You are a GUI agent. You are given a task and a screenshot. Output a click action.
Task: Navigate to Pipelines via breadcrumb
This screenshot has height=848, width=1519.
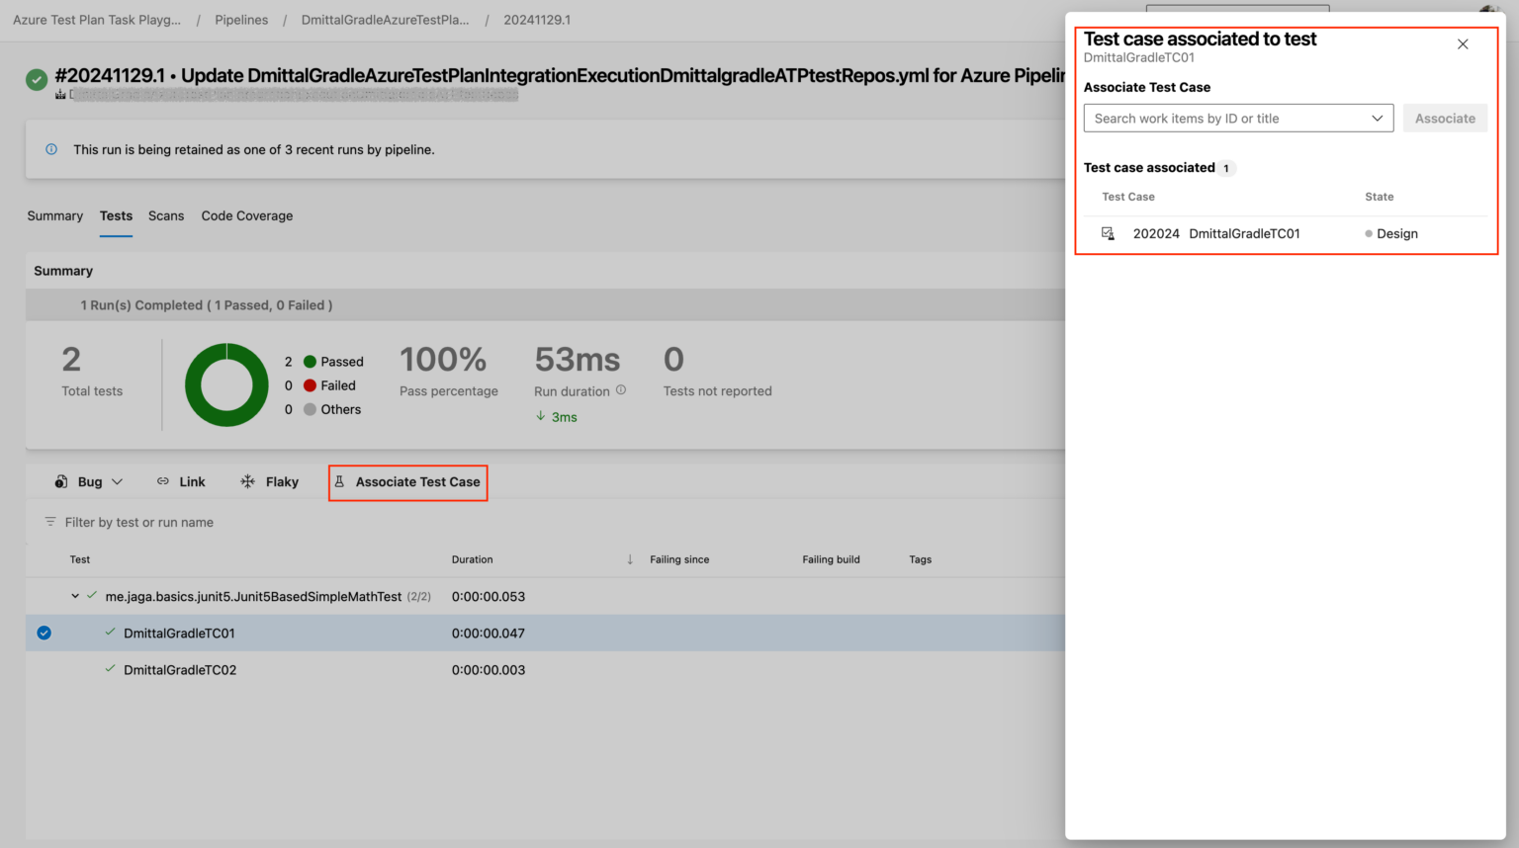tap(241, 19)
